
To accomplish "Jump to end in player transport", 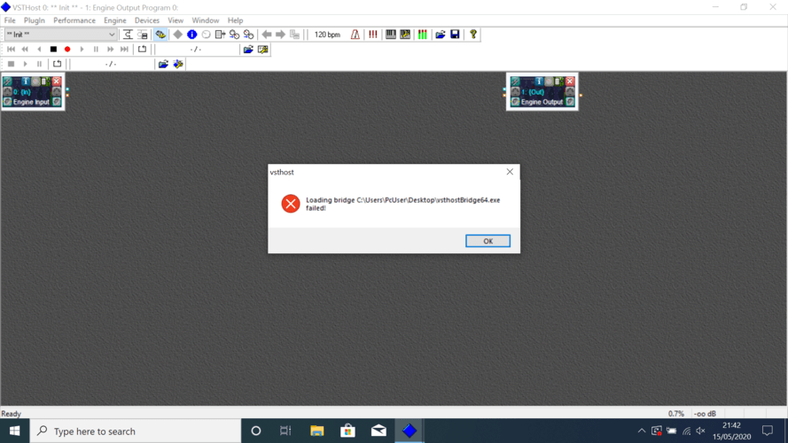I will tap(124, 50).
